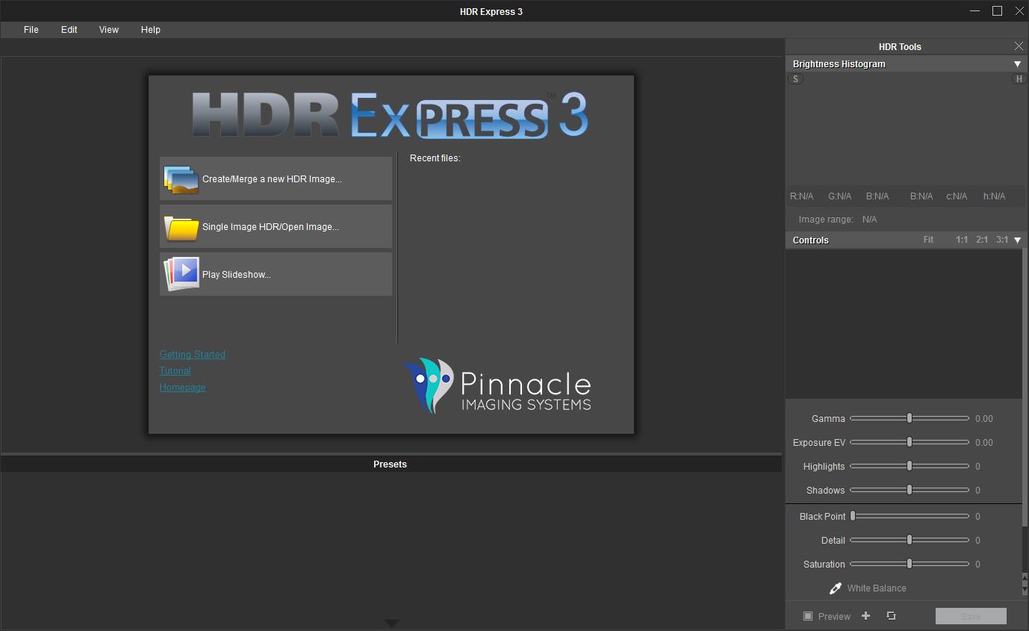The width and height of the screenshot is (1029, 631).
Task: Click the yellow folder Open Image icon
Action: pos(181,227)
